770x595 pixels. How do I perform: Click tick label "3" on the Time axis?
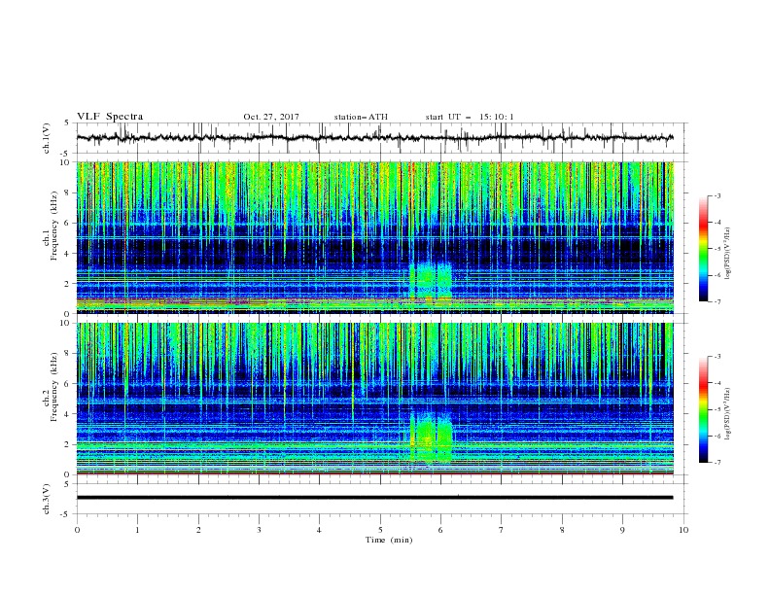(x=259, y=530)
